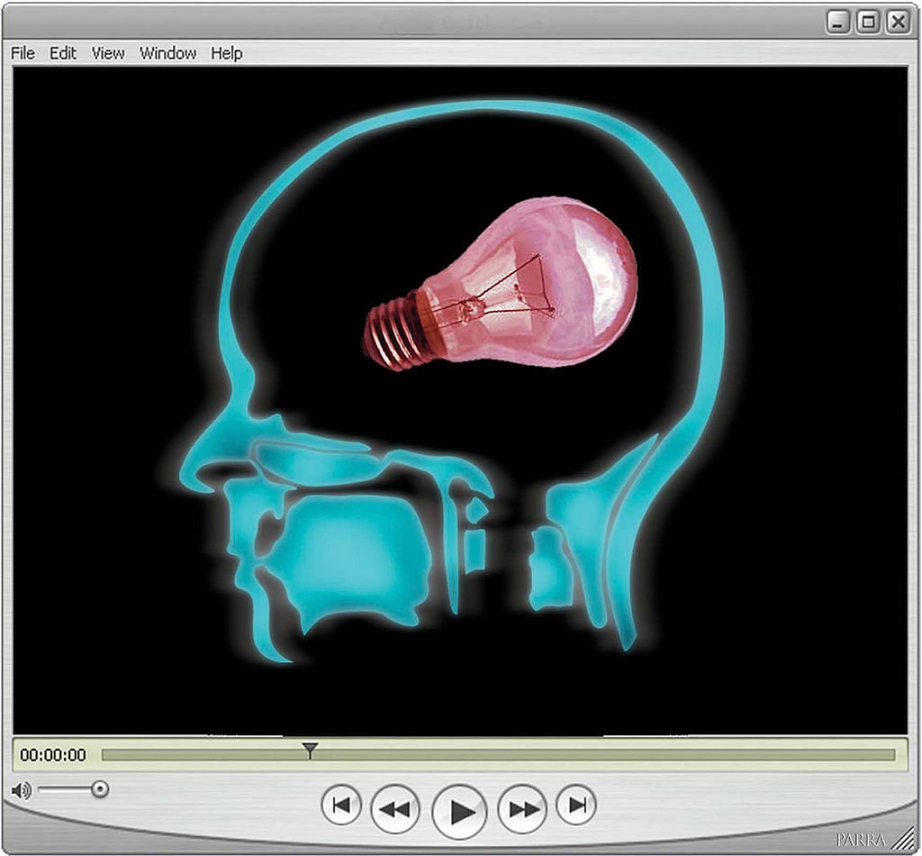Viewport: 922px width, 856px height.
Task: Click the playhead marker on the timeline
Action: tap(310, 751)
